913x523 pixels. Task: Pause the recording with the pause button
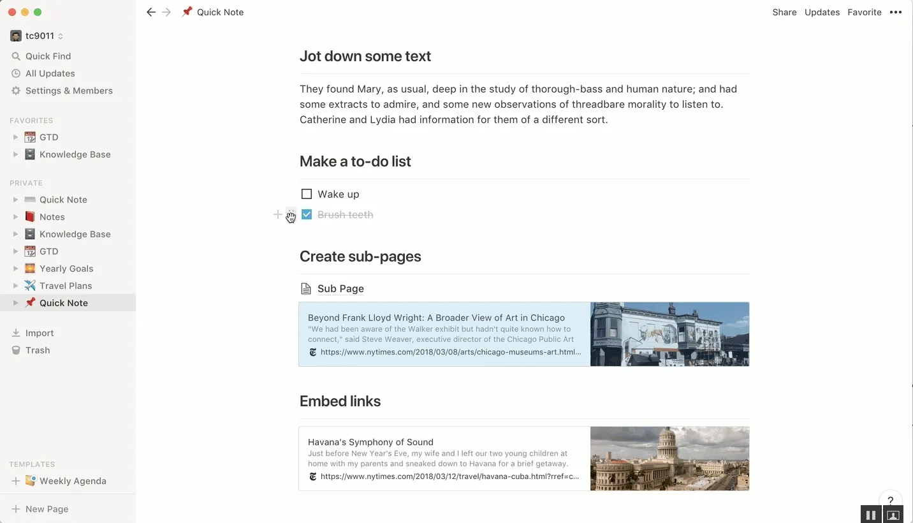(871, 515)
